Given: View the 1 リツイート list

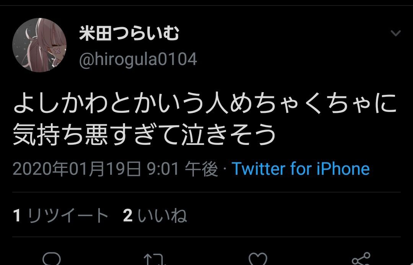Looking at the screenshot, I should [60, 215].
